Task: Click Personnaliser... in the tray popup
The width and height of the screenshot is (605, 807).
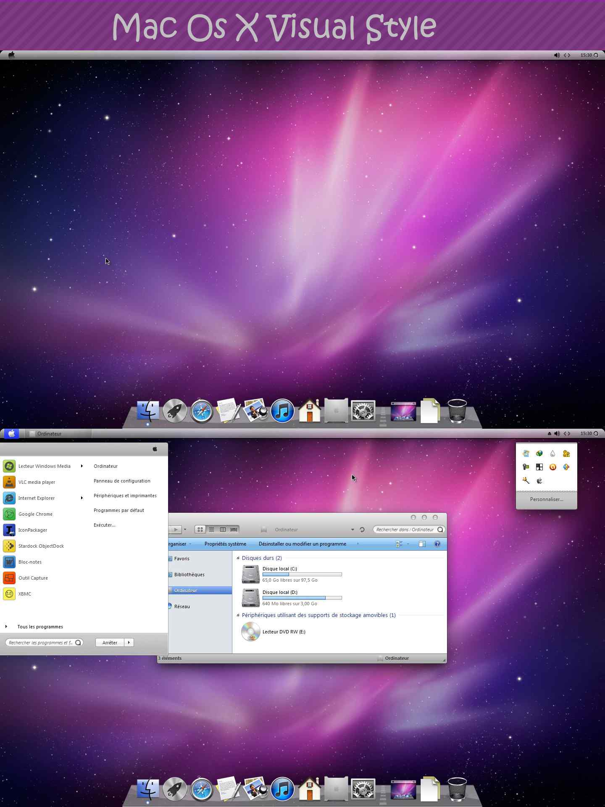Action: tap(547, 499)
